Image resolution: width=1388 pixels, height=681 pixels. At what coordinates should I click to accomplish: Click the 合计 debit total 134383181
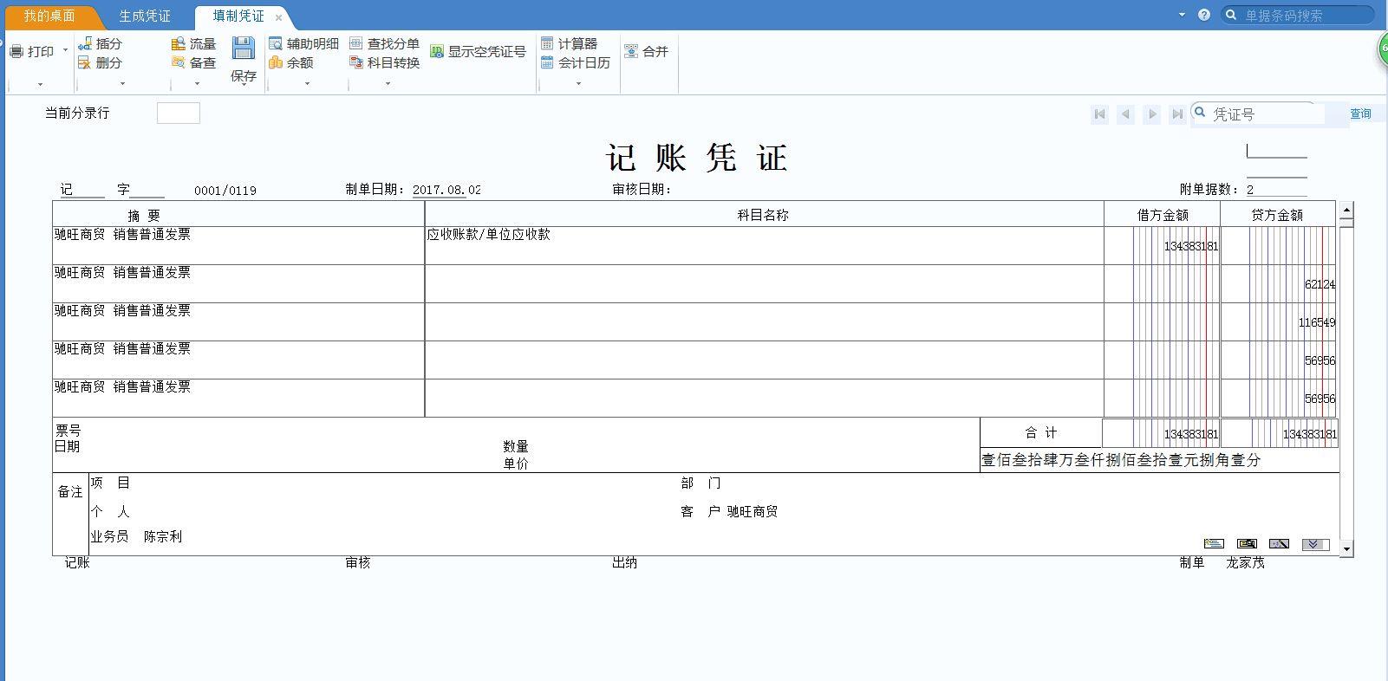coord(1191,434)
